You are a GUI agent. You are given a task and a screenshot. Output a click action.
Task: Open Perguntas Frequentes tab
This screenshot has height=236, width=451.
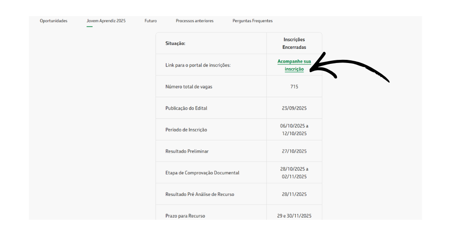pos(252,21)
